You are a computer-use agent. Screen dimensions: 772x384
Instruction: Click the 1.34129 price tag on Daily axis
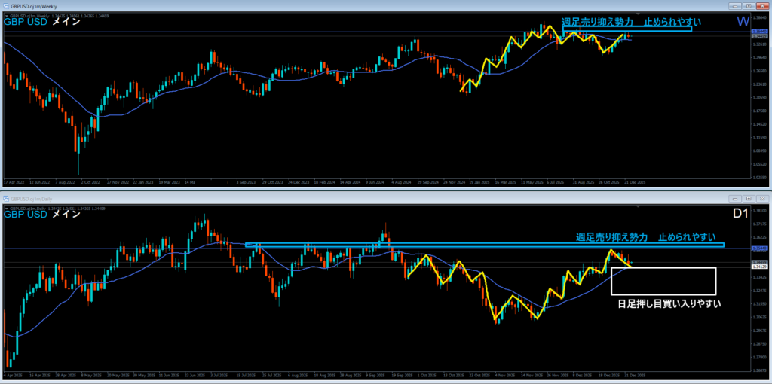point(759,267)
